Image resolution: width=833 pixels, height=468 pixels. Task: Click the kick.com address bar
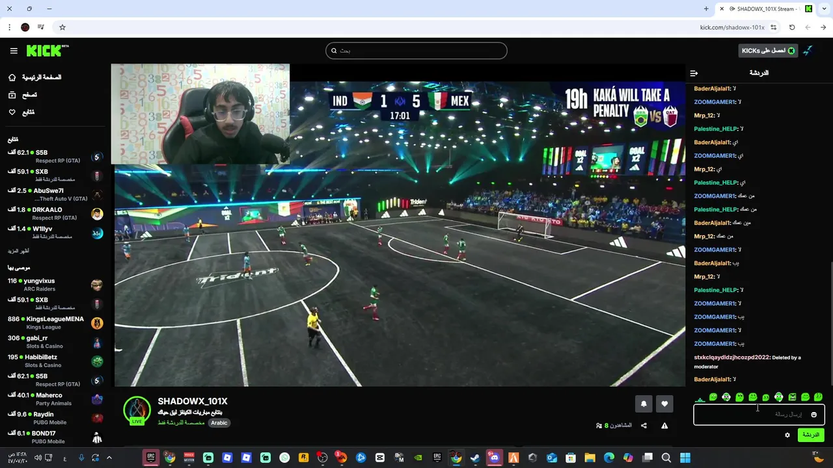pos(731,27)
